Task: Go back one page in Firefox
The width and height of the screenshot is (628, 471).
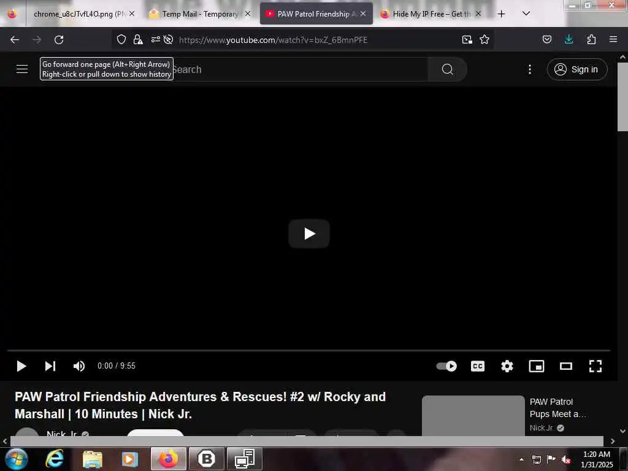Action: [15, 40]
